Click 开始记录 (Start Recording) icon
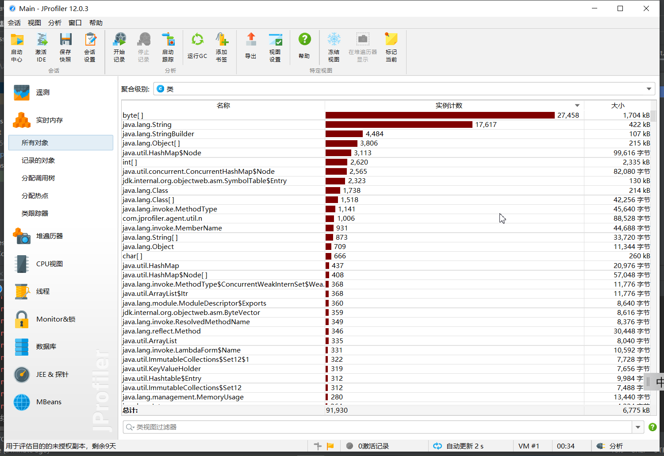664x456 pixels. 119,47
